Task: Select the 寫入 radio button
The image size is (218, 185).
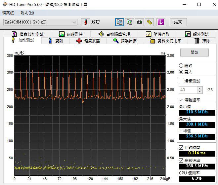Action: tap(181, 72)
